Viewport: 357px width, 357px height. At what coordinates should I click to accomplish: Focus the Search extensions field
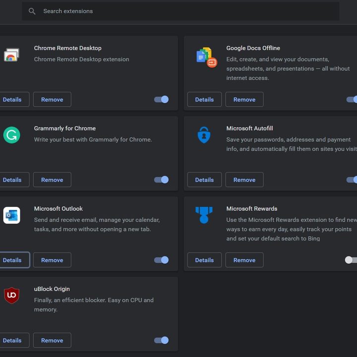click(x=180, y=11)
